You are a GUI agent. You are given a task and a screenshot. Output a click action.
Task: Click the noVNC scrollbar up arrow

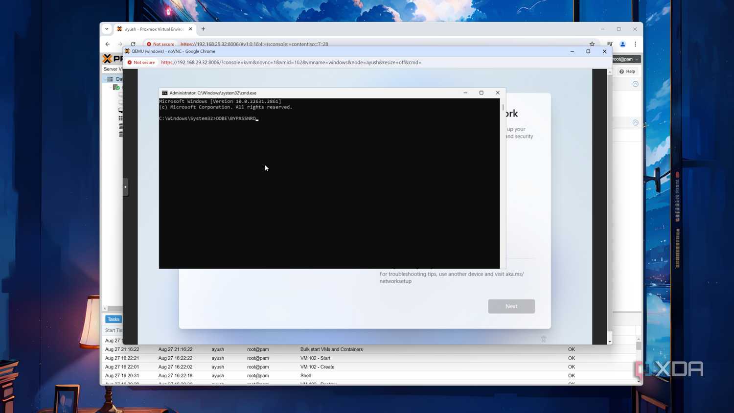tap(610, 72)
